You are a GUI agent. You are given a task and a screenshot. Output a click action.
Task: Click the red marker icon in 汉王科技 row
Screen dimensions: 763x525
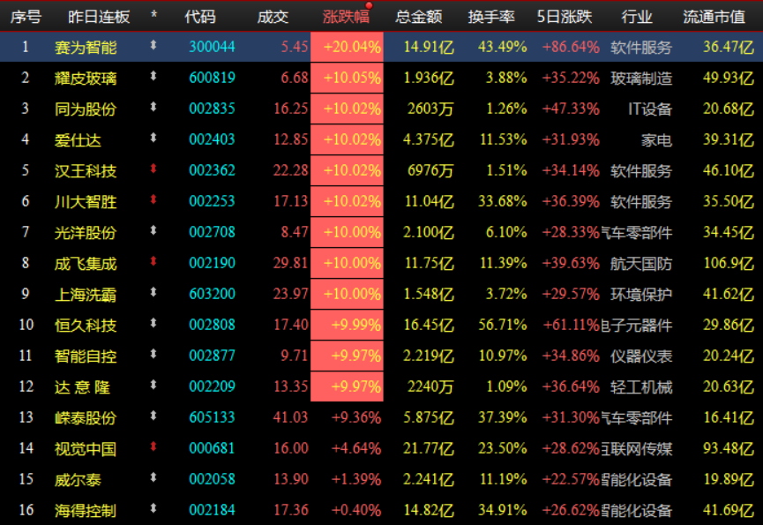click(153, 169)
